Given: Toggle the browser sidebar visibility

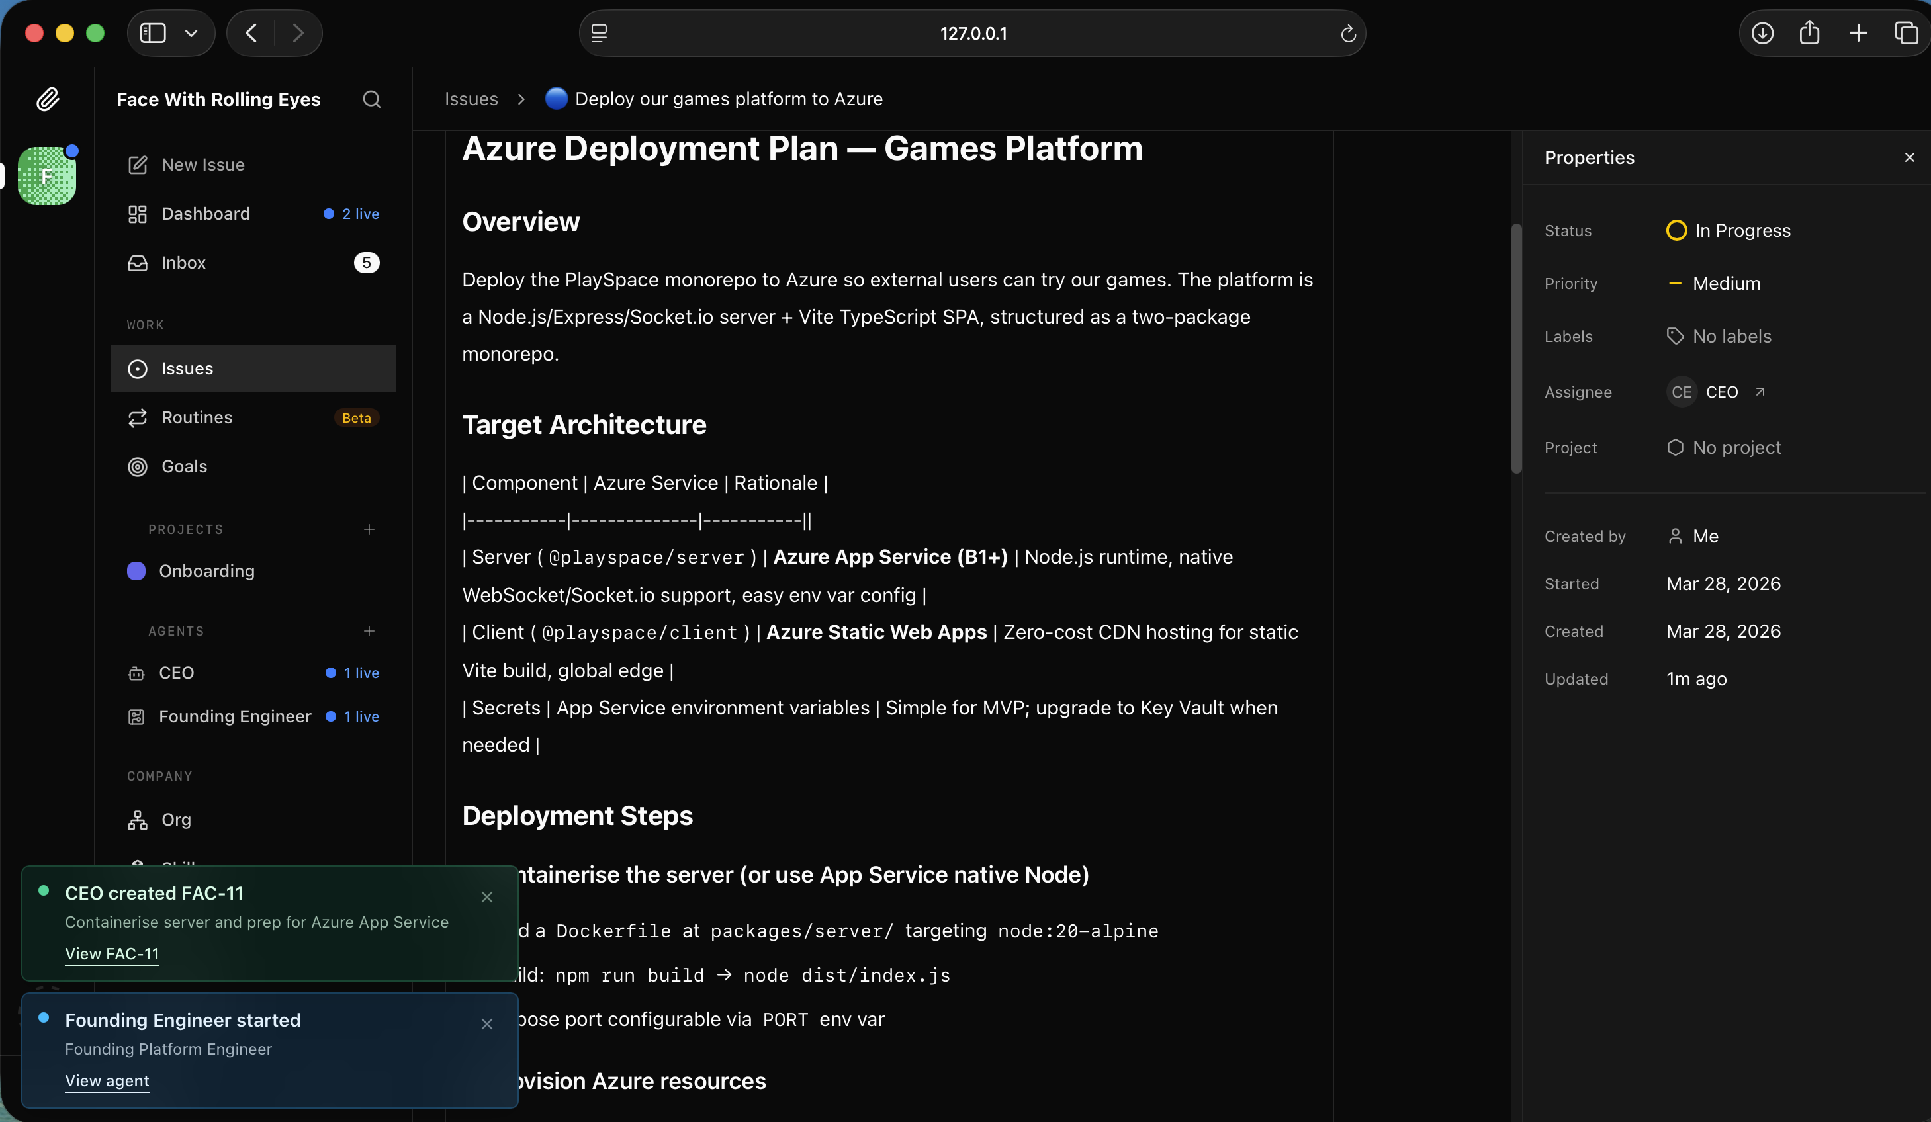Looking at the screenshot, I should click(x=154, y=33).
